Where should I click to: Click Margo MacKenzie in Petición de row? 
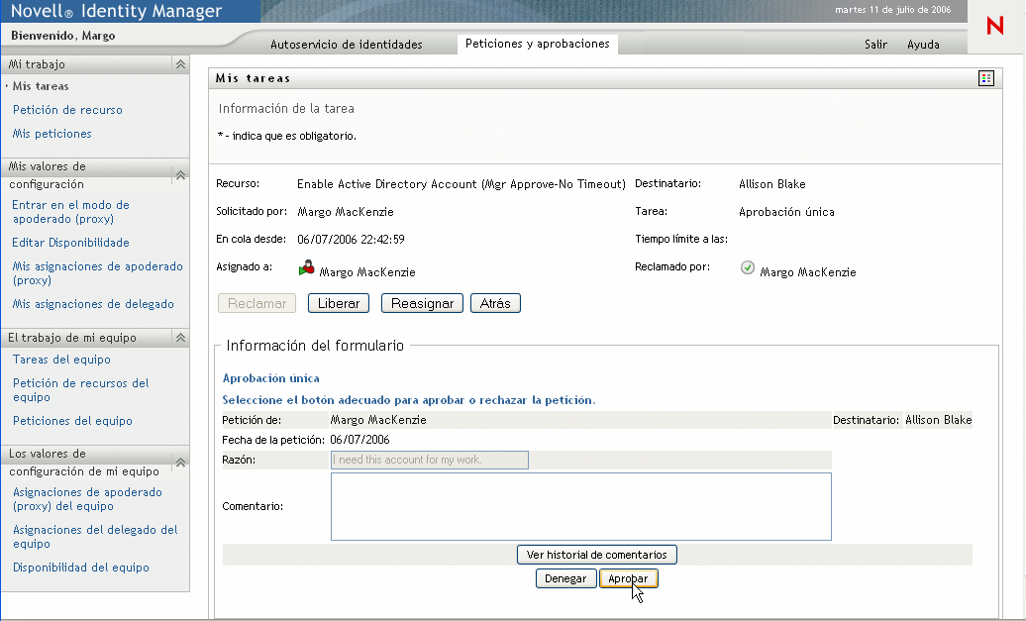(x=378, y=420)
